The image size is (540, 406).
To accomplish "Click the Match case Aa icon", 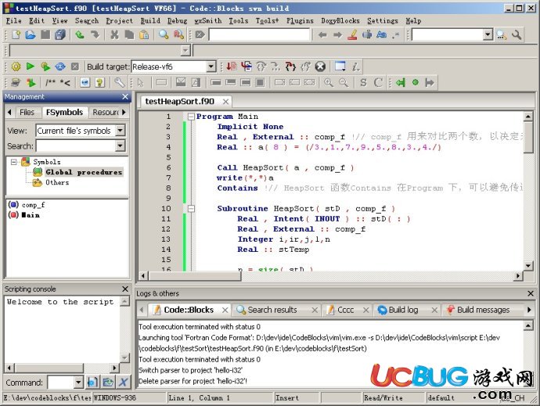I will tap(382, 34).
